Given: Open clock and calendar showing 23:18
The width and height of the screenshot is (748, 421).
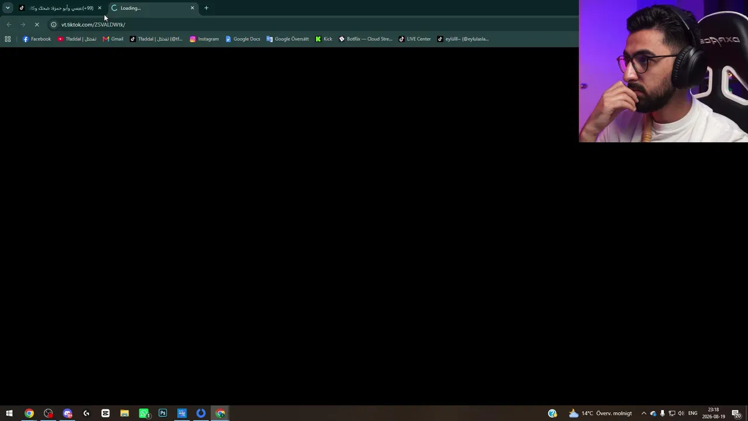Looking at the screenshot, I should (714, 413).
